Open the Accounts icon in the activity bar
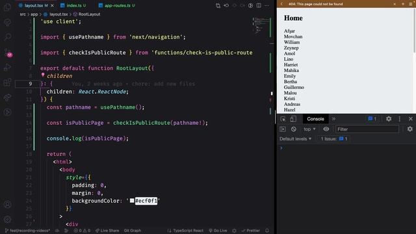 coord(7,204)
